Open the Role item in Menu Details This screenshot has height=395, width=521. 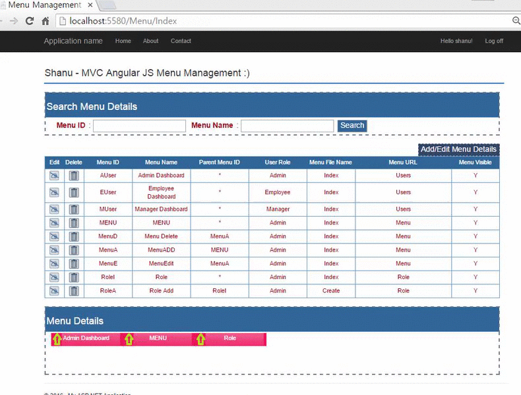pyautogui.click(x=230, y=338)
